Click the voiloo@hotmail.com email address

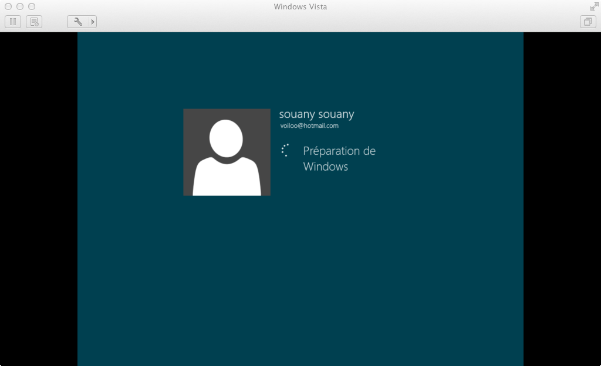point(309,126)
